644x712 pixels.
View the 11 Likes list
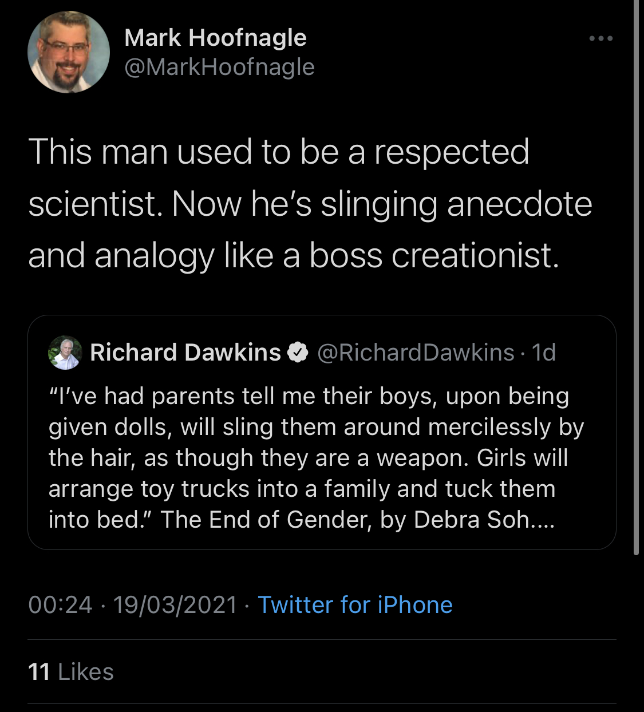[71, 672]
